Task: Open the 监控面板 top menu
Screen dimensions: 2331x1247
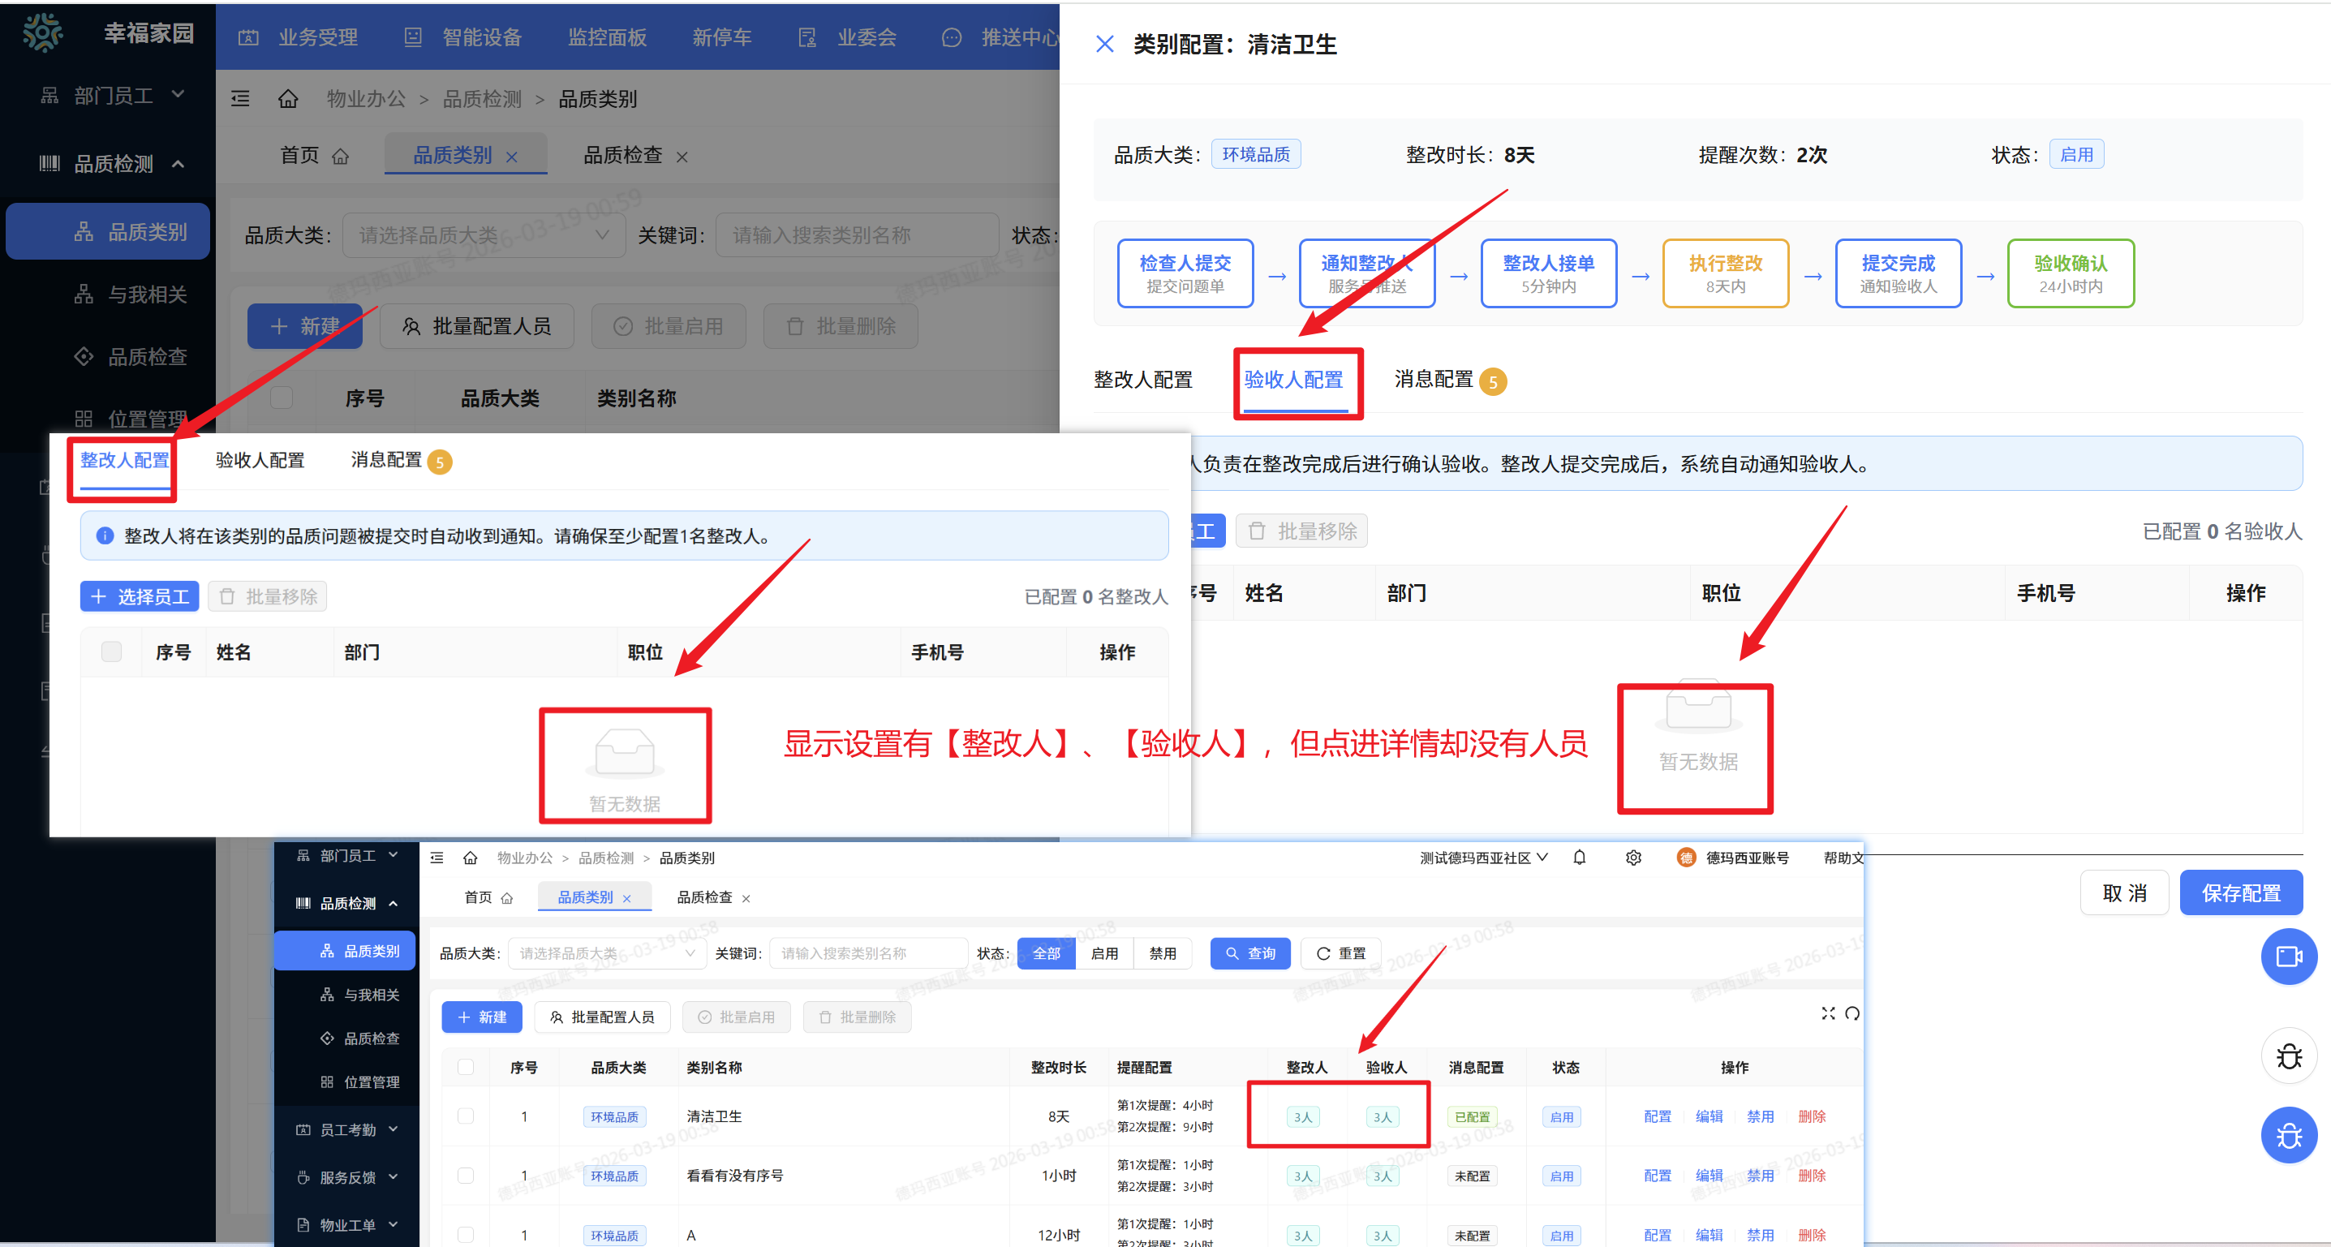Action: pyautogui.click(x=606, y=37)
